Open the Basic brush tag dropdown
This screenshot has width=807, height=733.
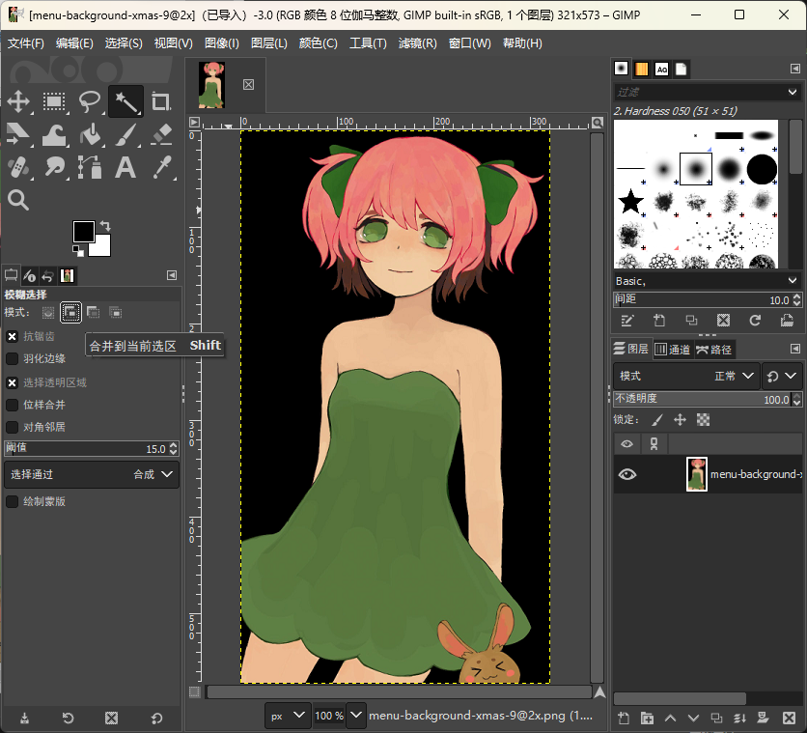793,280
